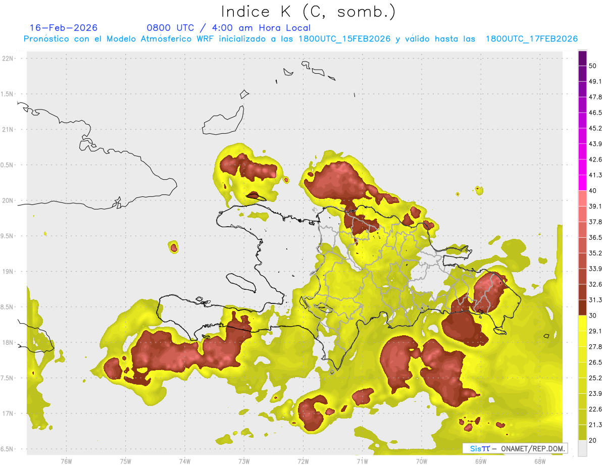Image resolution: width=606 pixels, height=468 pixels.
Task: Click the 27.8 color scale label
Action: tap(595, 347)
